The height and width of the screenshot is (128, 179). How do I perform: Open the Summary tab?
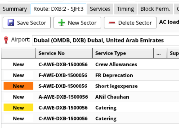click(x=14, y=9)
